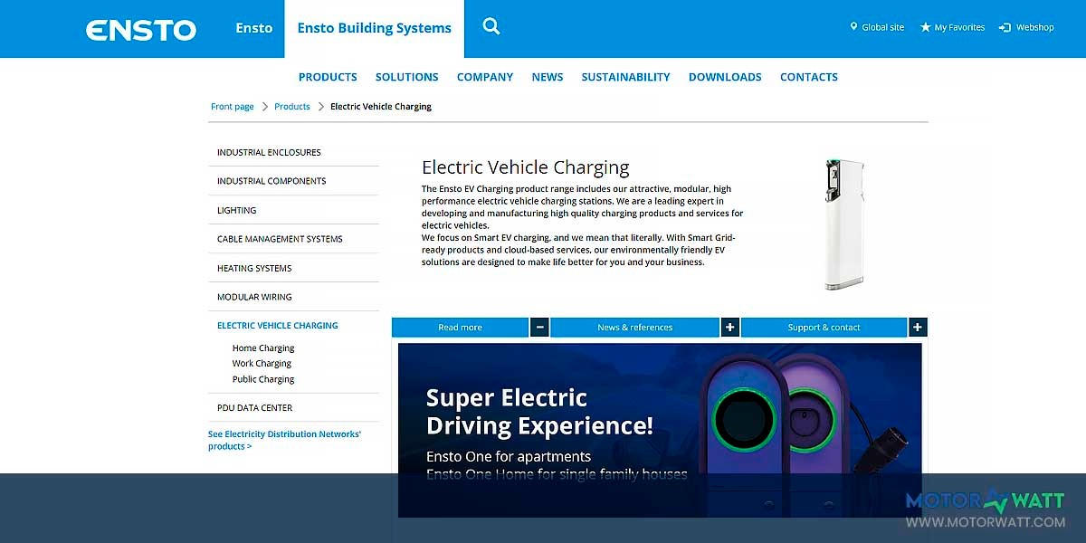Expand Support & contact using its plus sign
Screen dimensions: 1086x543
(x=918, y=327)
